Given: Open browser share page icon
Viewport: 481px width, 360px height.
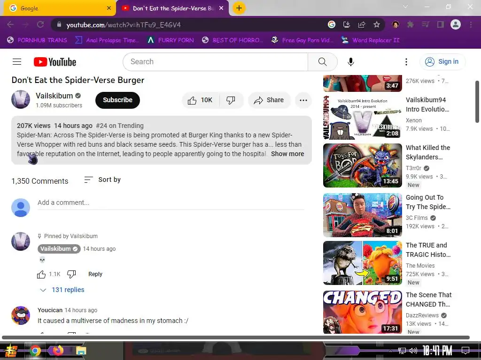Looking at the screenshot, I should pos(362,25).
